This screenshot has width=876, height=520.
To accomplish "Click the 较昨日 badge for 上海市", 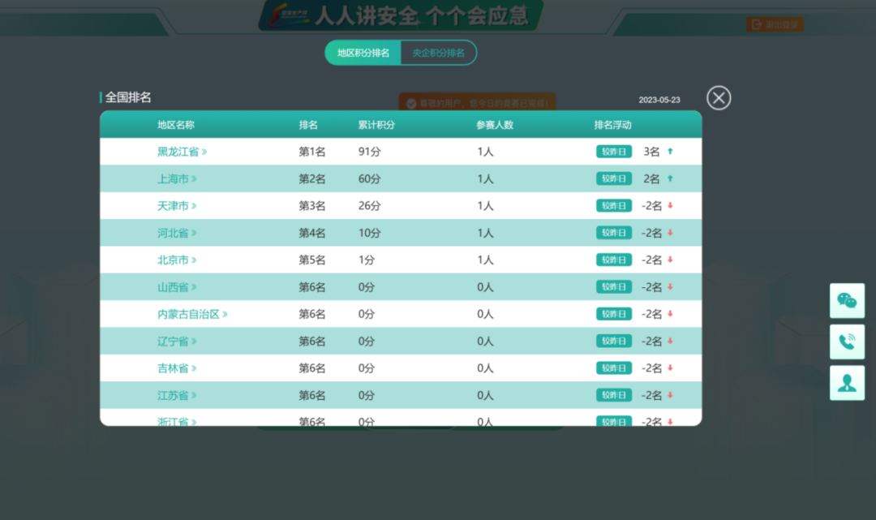I will 614,178.
